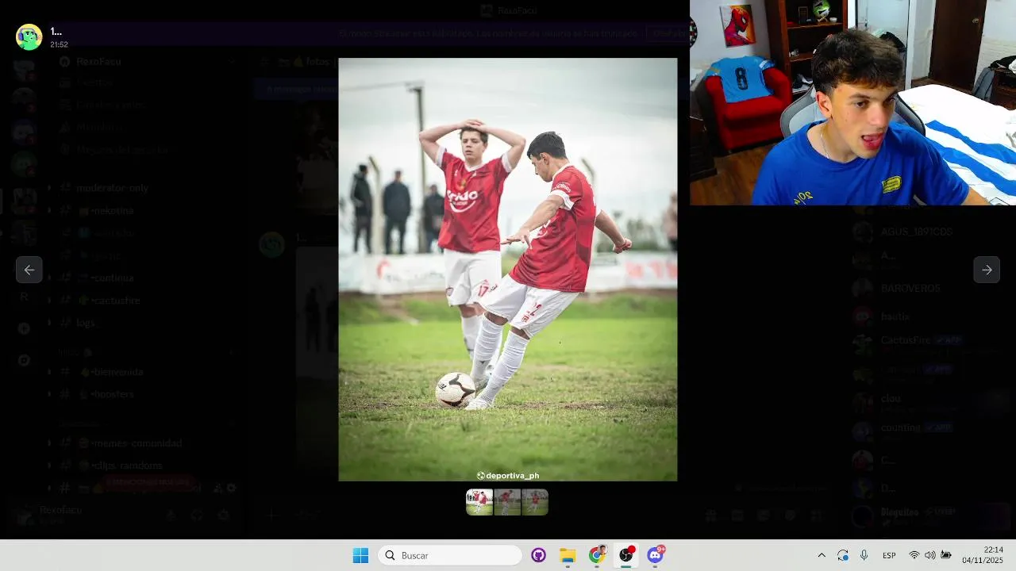This screenshot has width=1016, height=571.
Task: Click the microphone tray icon
Action: coord(864,555)
